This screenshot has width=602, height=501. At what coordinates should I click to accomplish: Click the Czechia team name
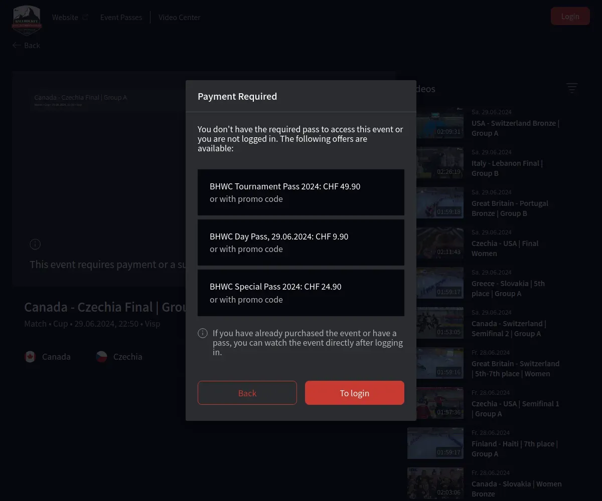pos(128,357)
